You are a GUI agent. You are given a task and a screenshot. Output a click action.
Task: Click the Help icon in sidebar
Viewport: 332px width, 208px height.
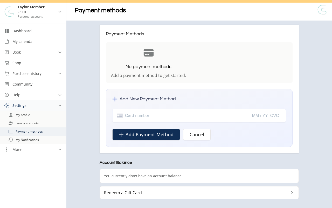tap(7, 95)
